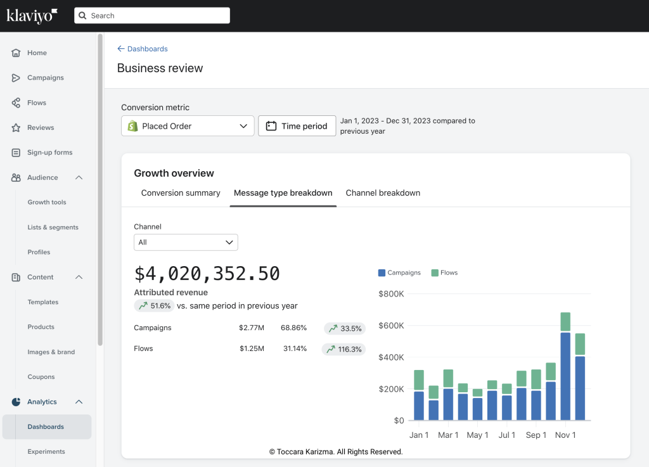
Task: Toggle Flows series in chart legend
Action: 444,273
